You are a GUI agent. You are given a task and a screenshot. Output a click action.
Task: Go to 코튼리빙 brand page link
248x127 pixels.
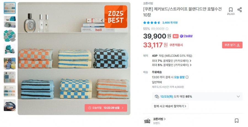coord(159,119)
